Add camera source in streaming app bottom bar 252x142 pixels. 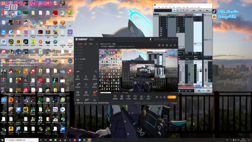(122, 97)
